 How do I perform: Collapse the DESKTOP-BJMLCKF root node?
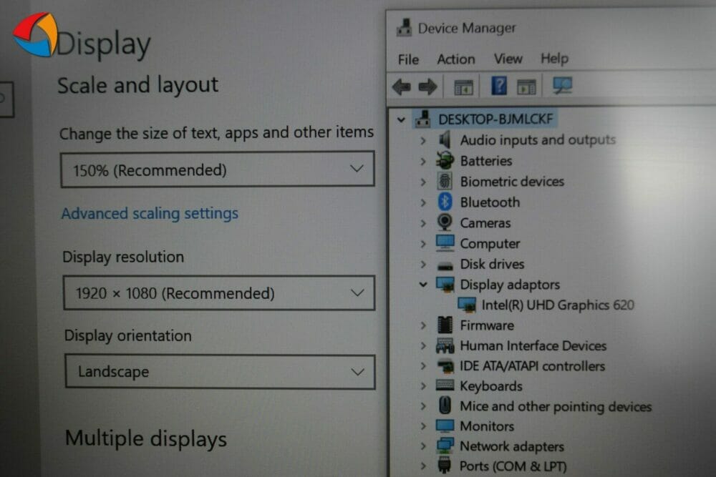[401, 120]
